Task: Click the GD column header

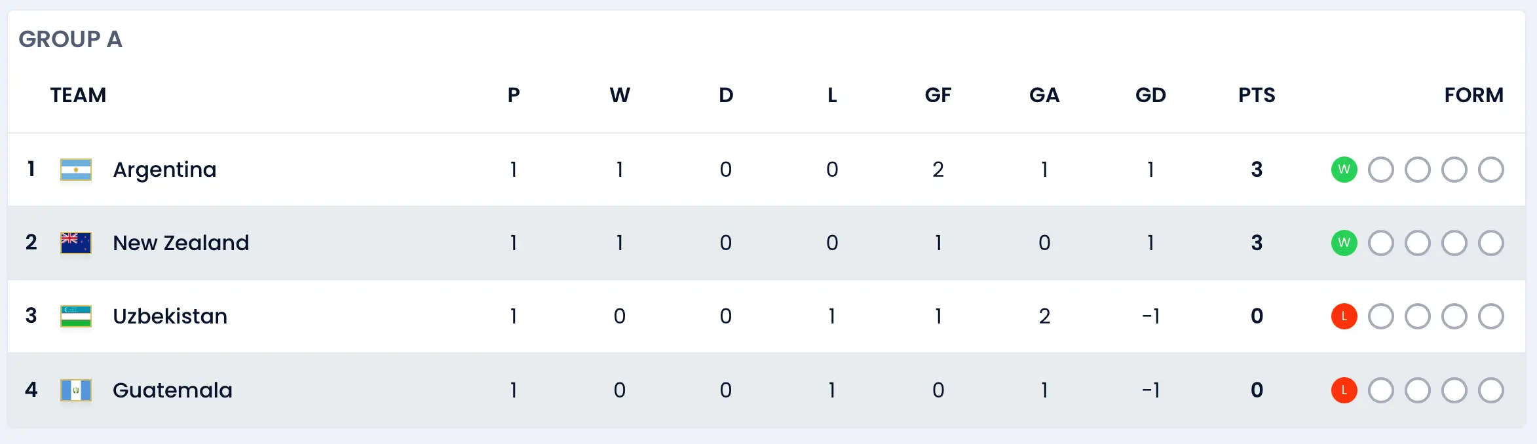Action: click(1150, 95)
